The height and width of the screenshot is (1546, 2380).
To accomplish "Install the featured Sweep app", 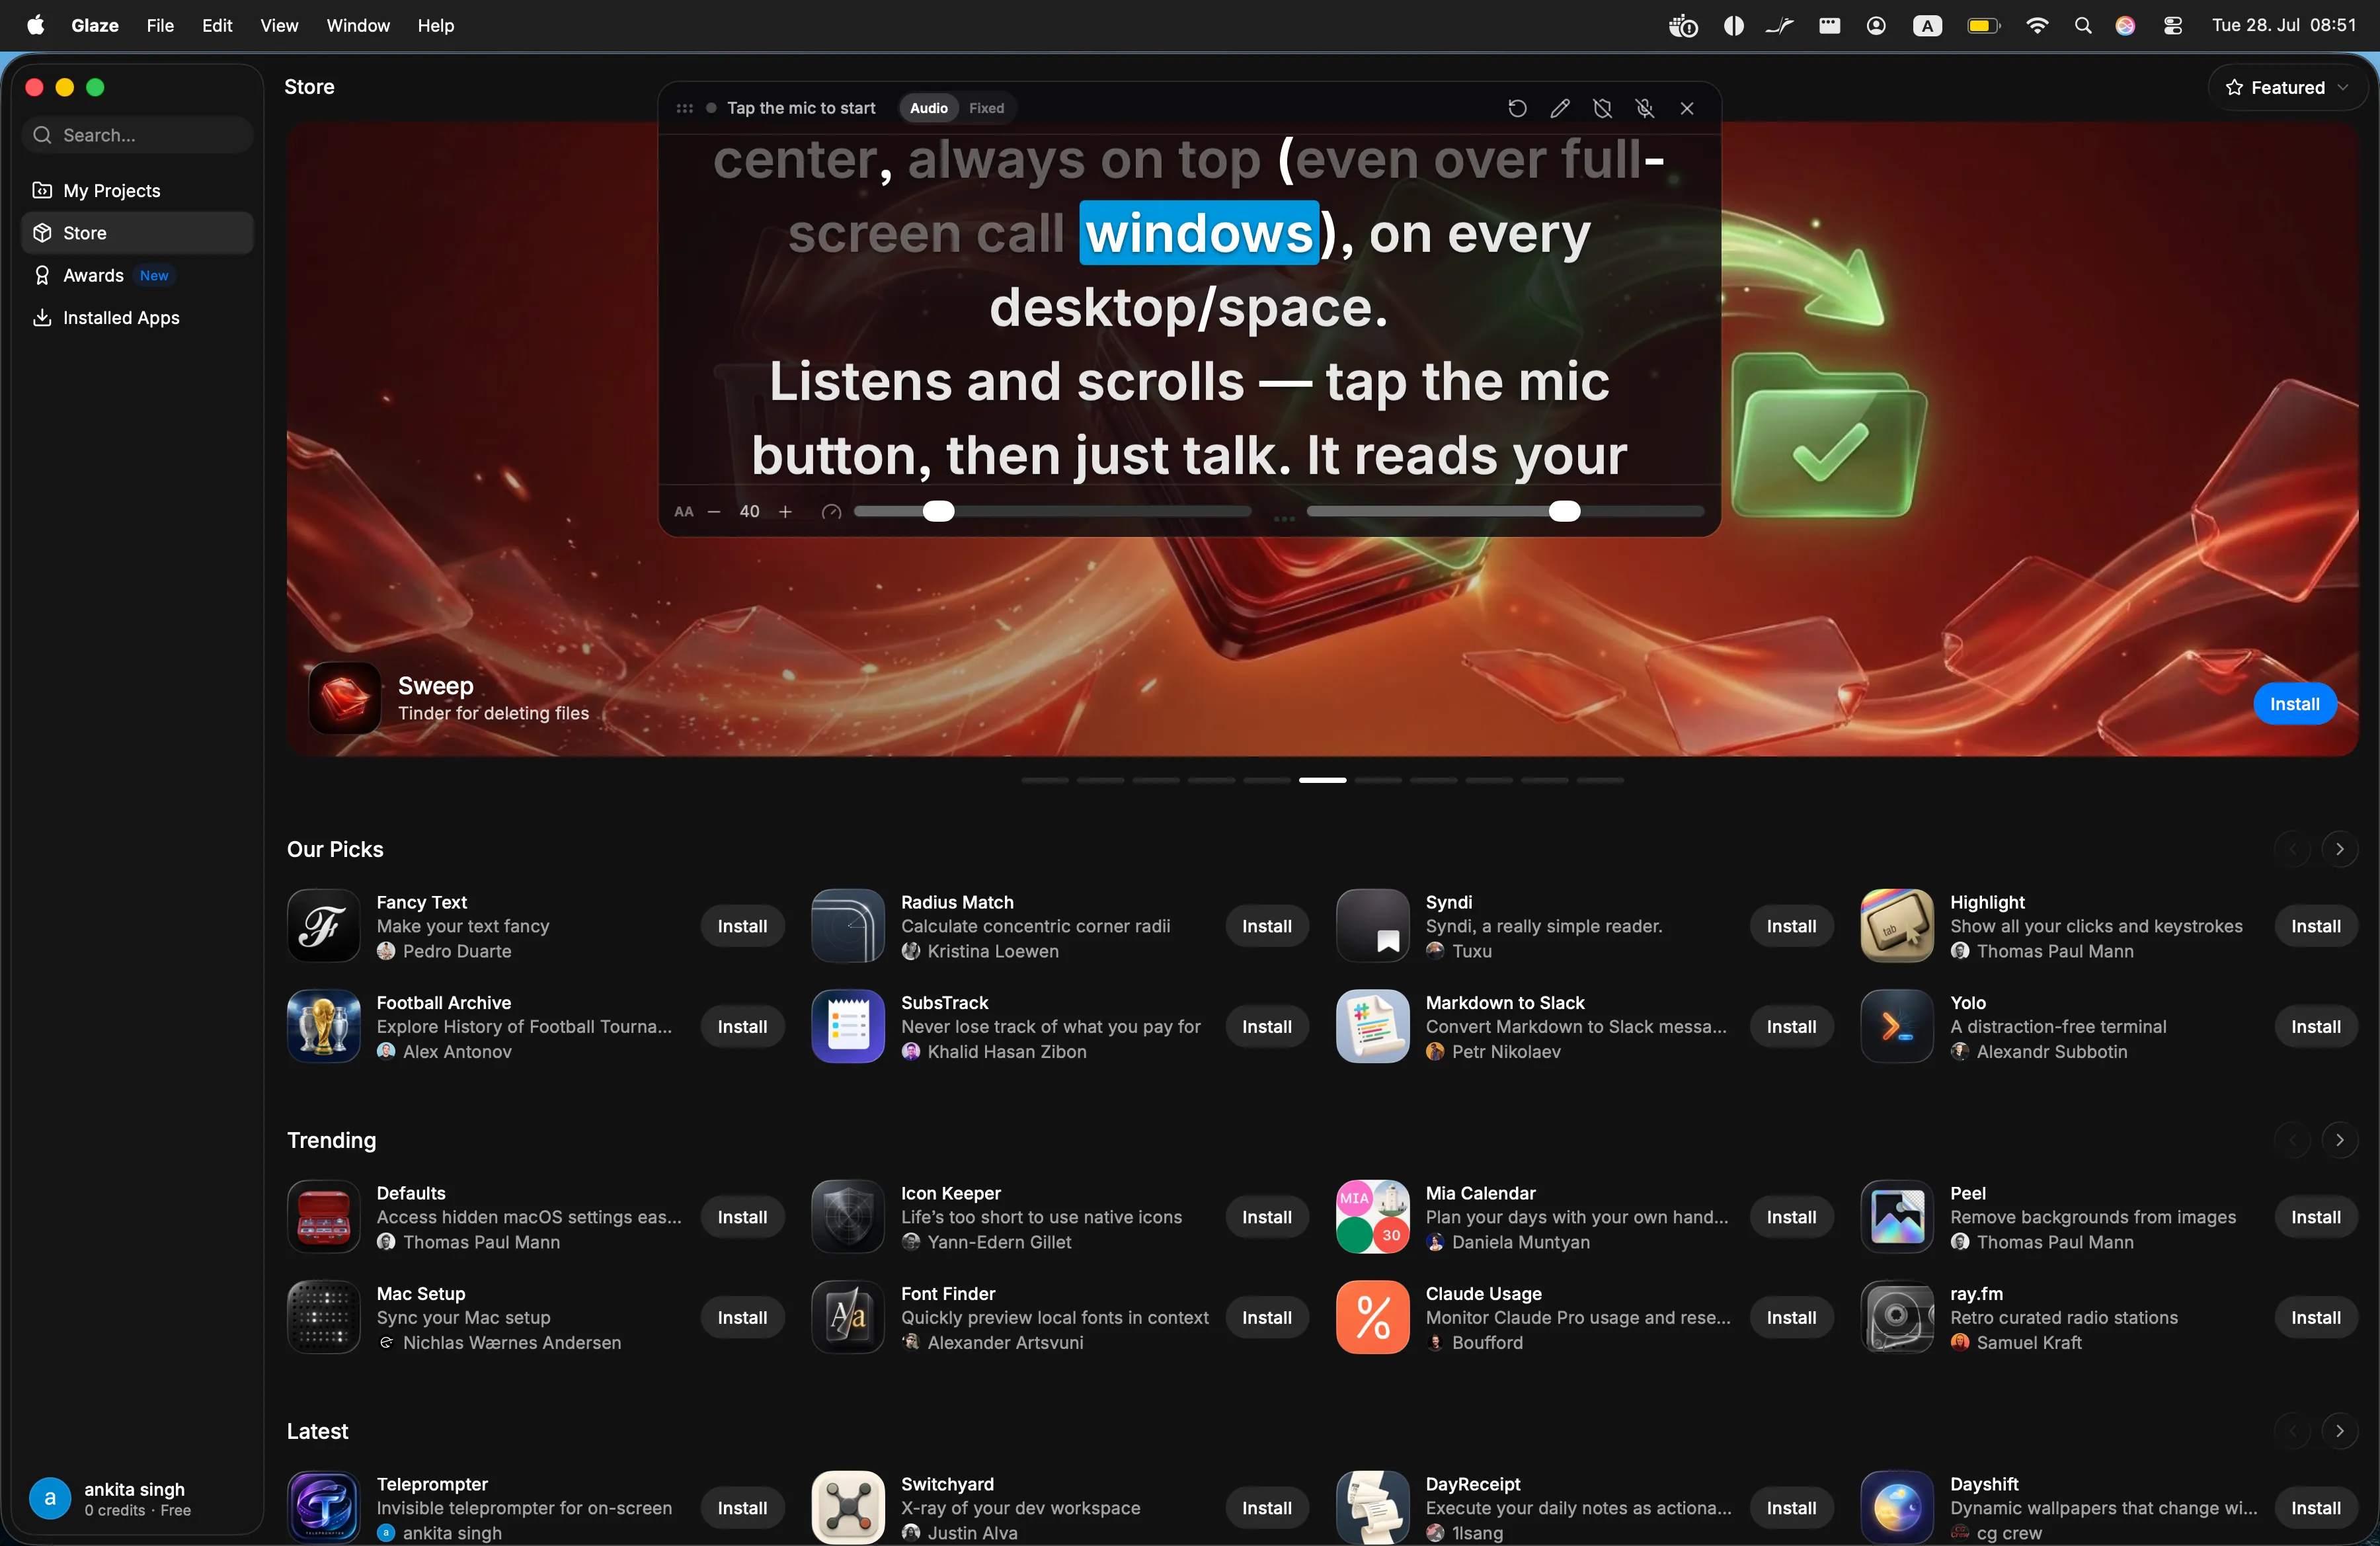I will (2294, 704).
